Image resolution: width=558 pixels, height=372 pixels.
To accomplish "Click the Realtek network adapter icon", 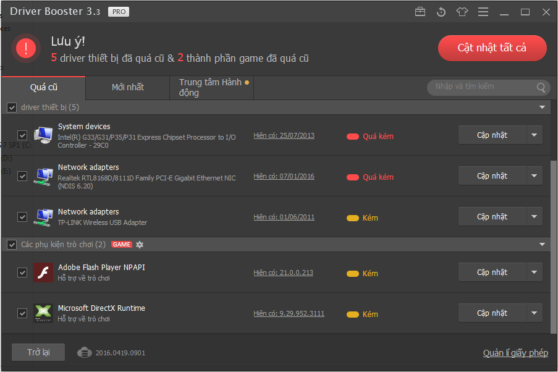I will (x=43, y=176).
